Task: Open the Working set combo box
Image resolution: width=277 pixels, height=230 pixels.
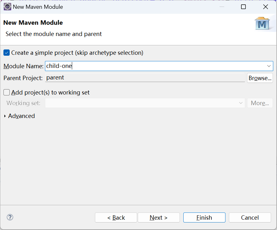Action: click(x=145, y=103)
